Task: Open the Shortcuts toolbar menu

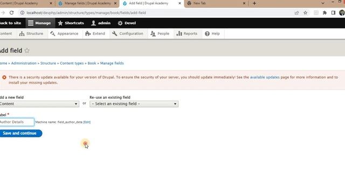Action: (71, 23)
